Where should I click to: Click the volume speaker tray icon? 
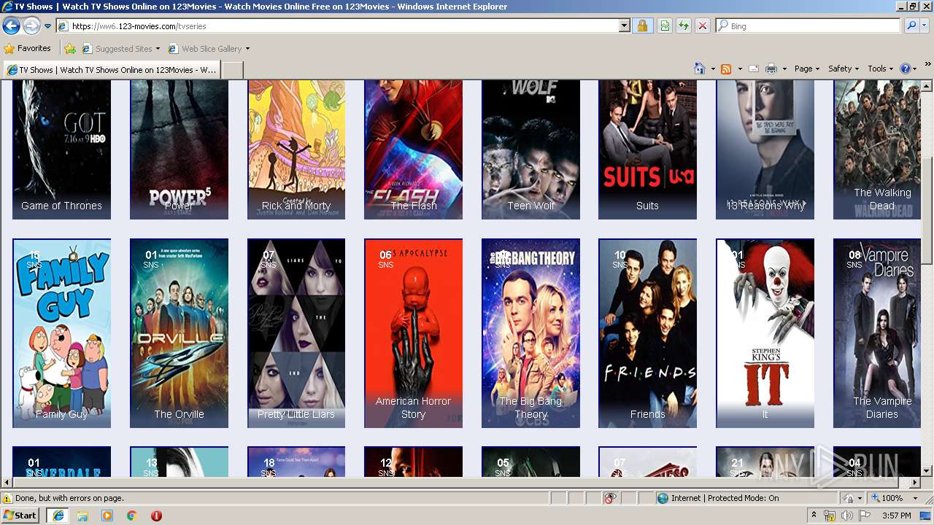(x=847, y=516)
